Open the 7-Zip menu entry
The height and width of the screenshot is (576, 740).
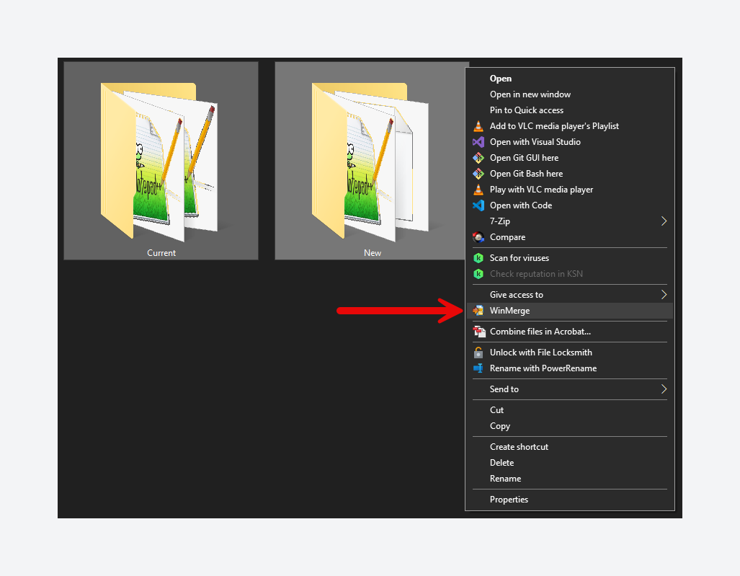[x=570, y=221]
